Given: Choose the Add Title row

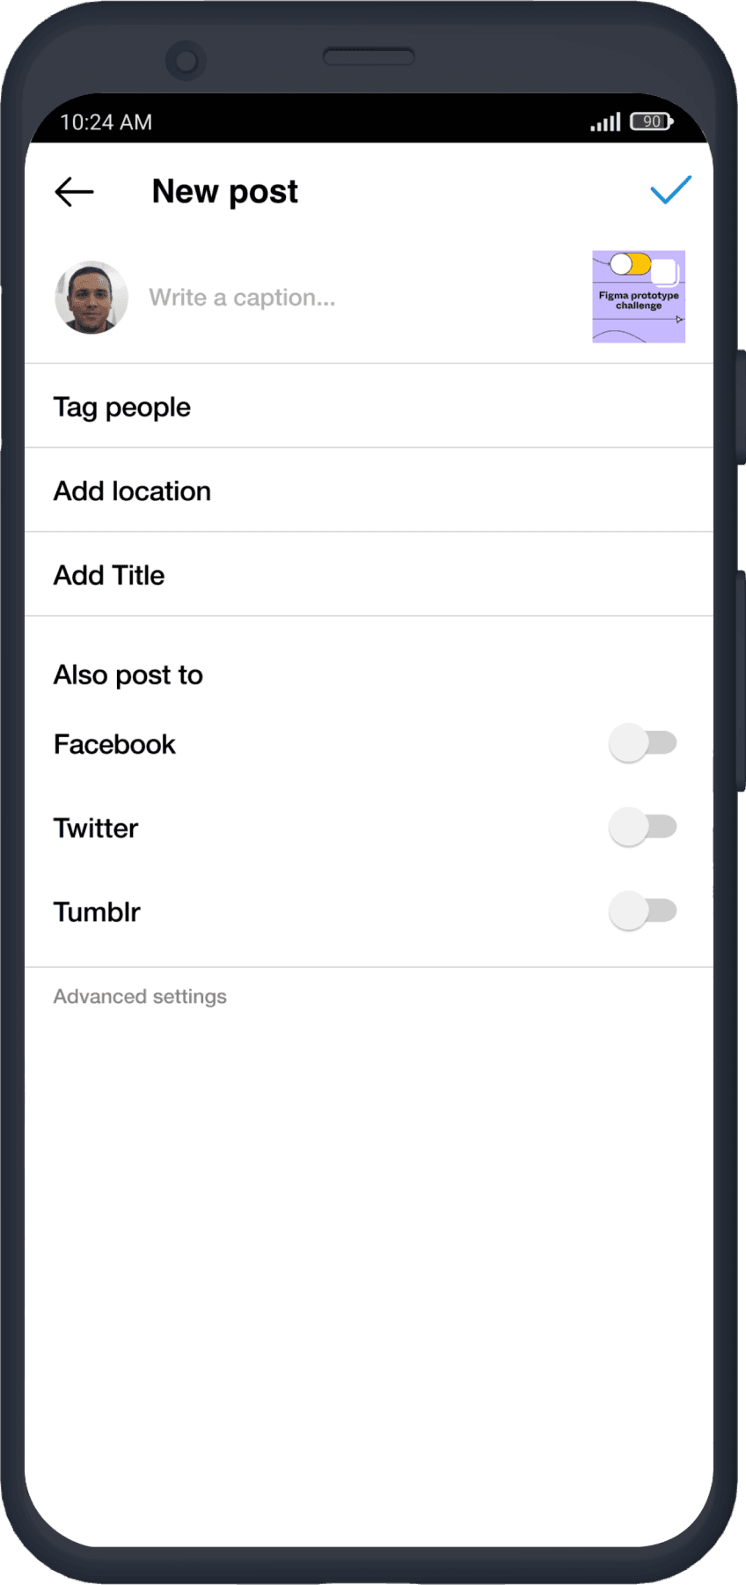Looking at the screenshot, I should pos(369,575).
